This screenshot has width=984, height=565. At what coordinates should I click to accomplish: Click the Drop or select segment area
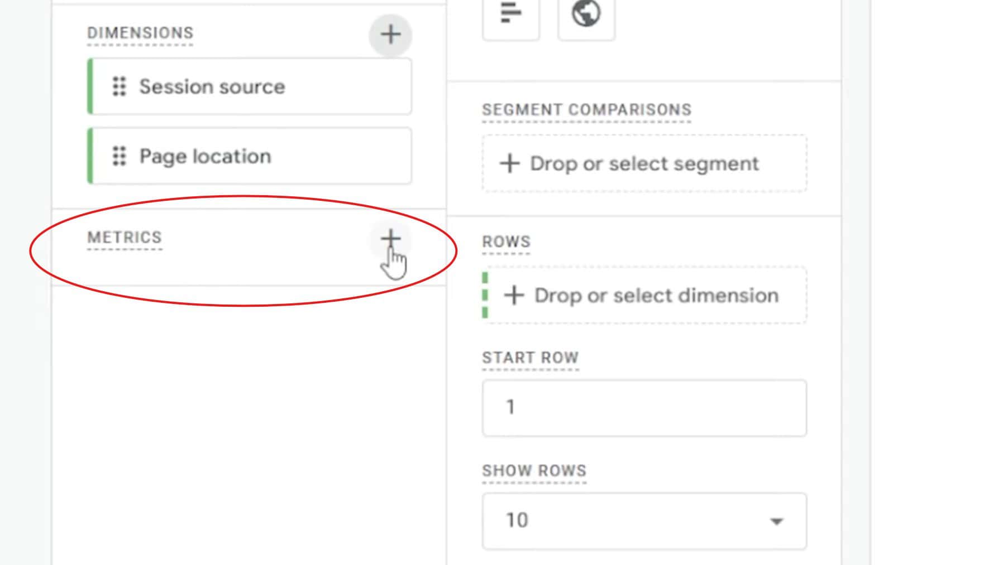click(x=642, y=163)
